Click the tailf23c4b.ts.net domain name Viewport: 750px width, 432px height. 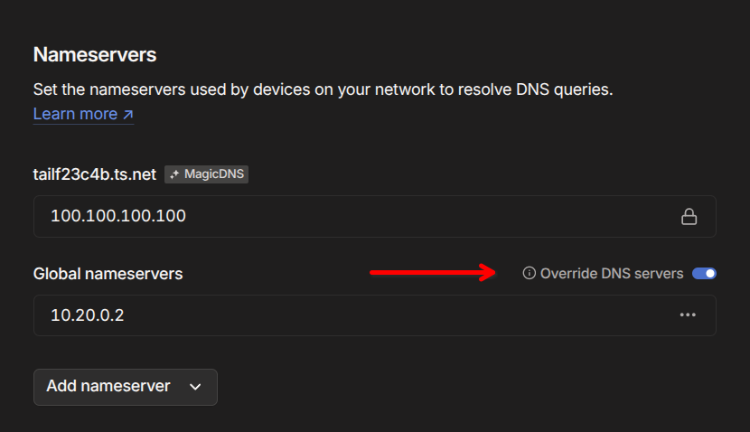pyautogui.click(x=95, y=174)
